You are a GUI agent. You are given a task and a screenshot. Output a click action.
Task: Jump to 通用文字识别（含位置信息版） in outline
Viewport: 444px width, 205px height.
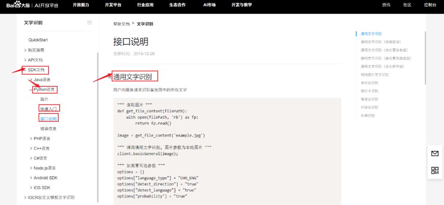point(384,50)
